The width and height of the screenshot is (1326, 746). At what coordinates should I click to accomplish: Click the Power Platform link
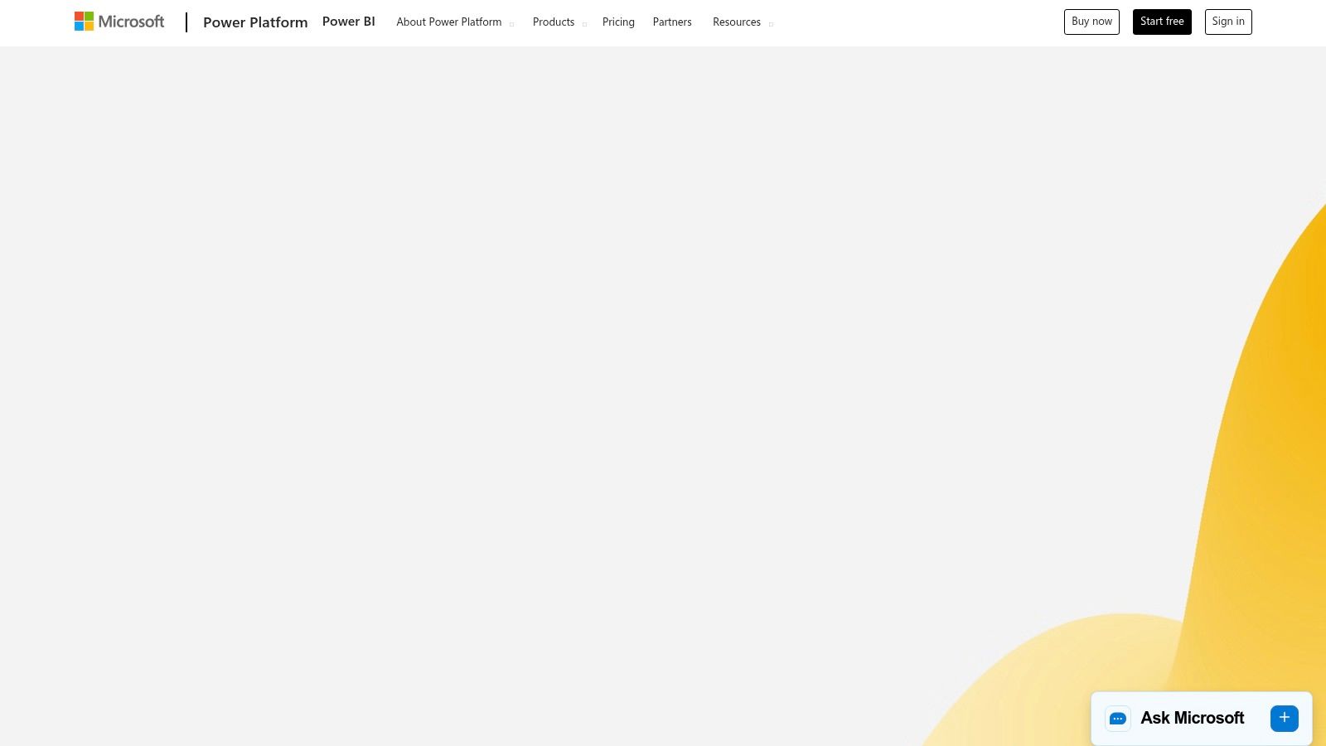[x=255, y=22]
